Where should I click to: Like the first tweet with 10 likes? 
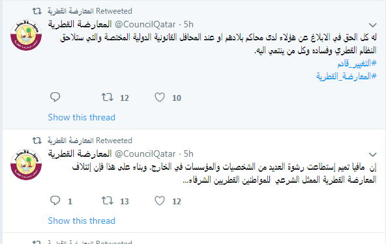160,98
